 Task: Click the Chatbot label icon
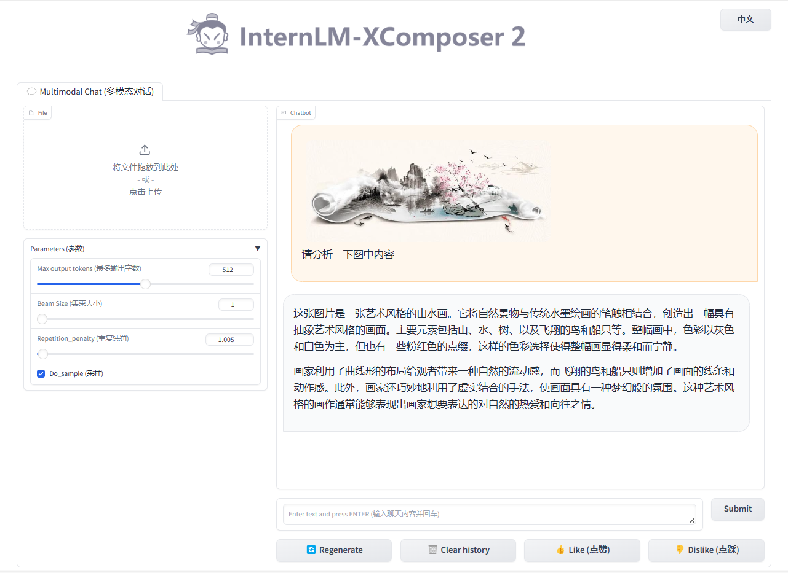point(284,113)
